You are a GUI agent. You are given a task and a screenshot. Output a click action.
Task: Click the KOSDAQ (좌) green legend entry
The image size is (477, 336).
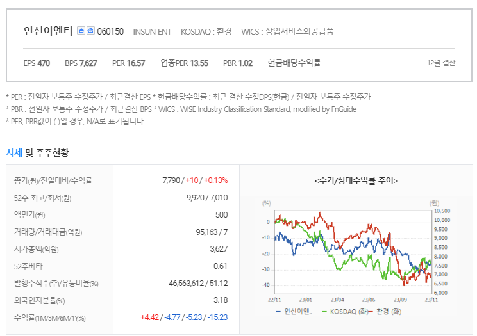coord(345,312)
